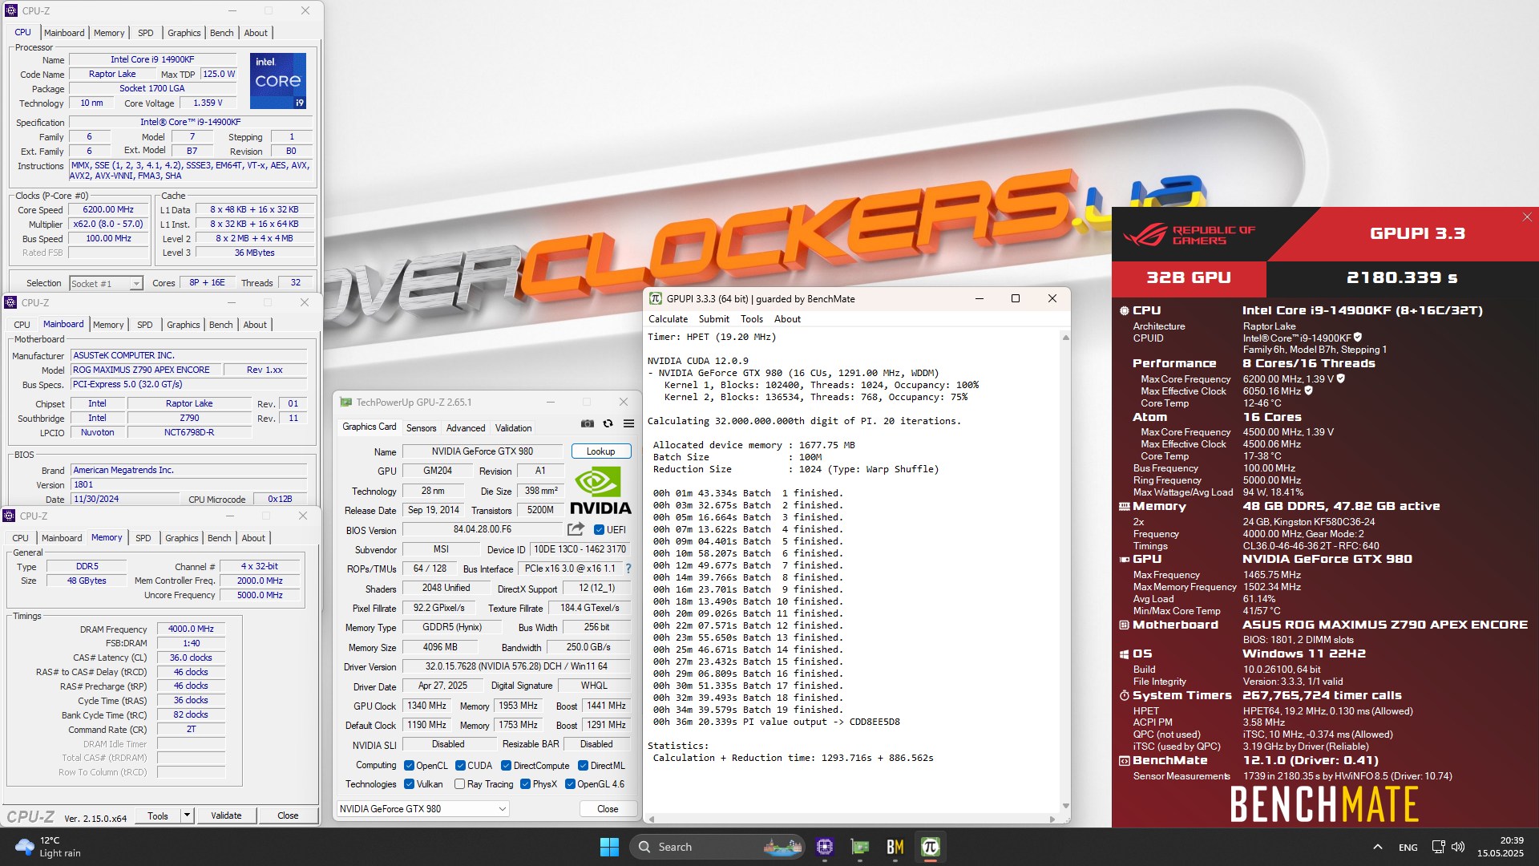Image resolution: width=1539 pixels, height=866 pixels.
Task: Click the Lookup button in GPU-Z
Action: coord(600,451)
